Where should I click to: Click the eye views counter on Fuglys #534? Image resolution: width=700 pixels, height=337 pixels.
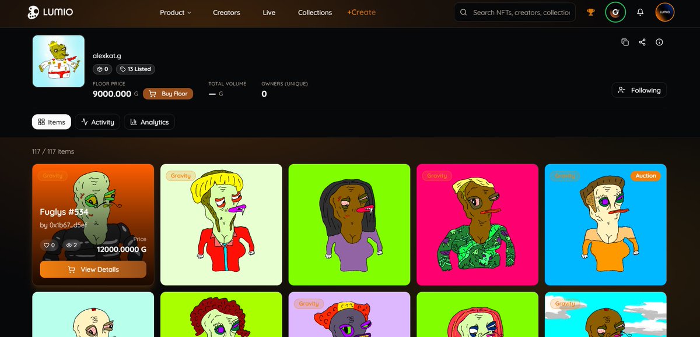(x=71, y=245)
